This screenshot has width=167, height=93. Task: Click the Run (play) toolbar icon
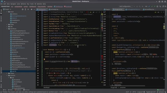pyautogui.click(x=134, y=6)
